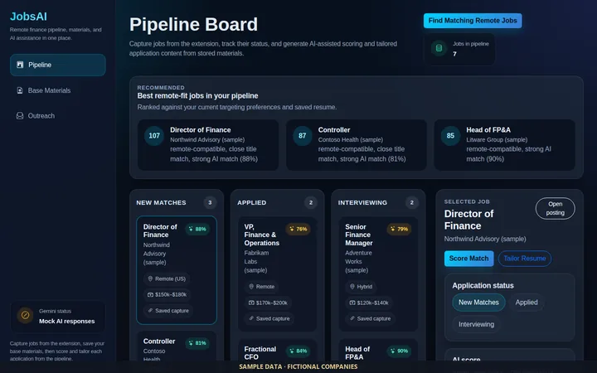Click the 79% AI match badge

coord(399,229)
